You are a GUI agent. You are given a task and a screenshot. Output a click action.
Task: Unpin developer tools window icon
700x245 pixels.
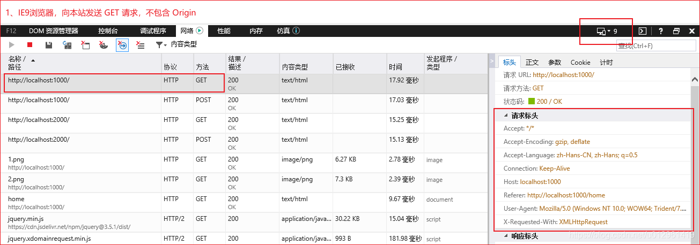click(x=676, y=31)
